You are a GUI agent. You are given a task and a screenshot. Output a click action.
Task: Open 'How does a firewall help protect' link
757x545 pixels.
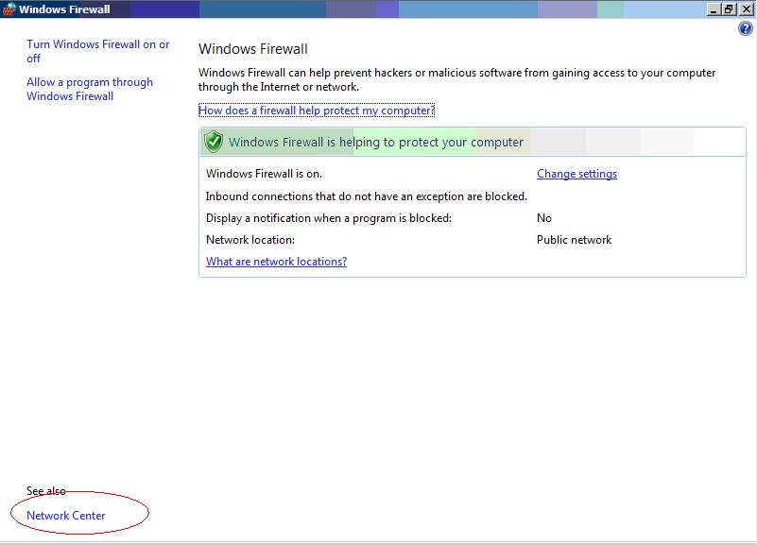click(317, 111)
